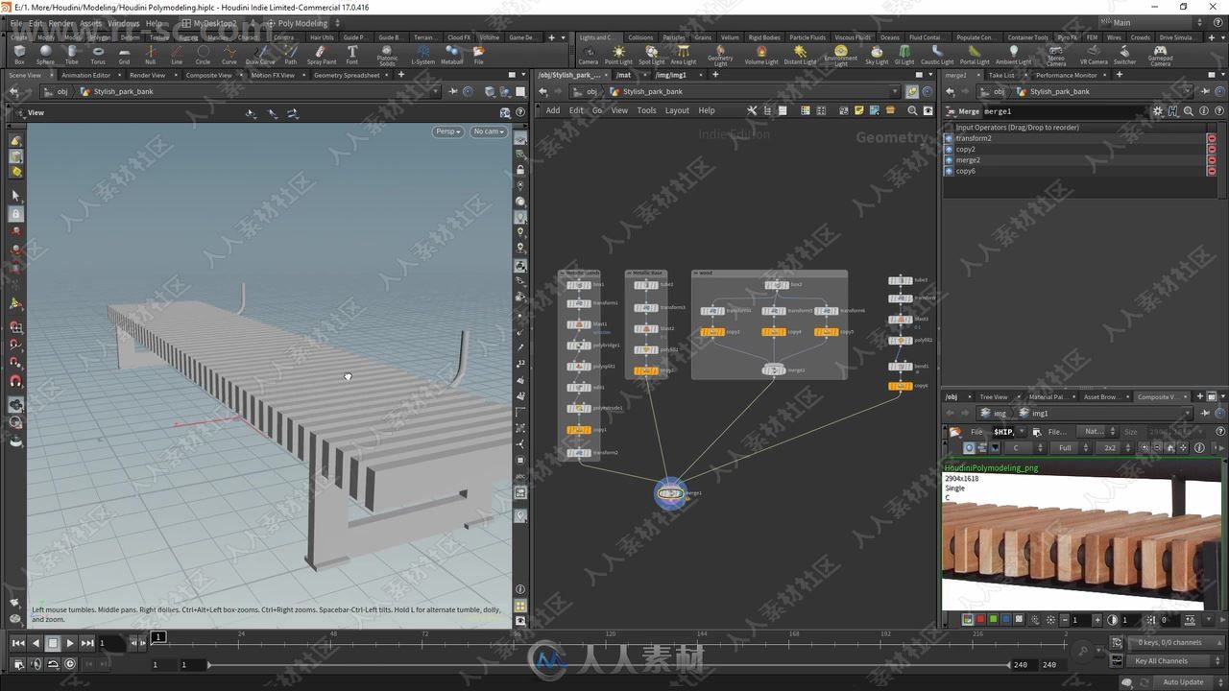
Task: Open the File menu
Action: [x=16, y=23]
